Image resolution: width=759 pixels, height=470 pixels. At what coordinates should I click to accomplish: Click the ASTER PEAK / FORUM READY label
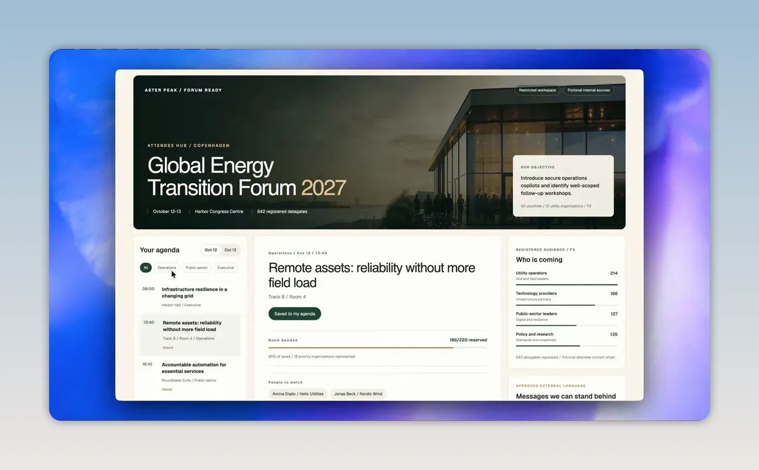(183, 90)
